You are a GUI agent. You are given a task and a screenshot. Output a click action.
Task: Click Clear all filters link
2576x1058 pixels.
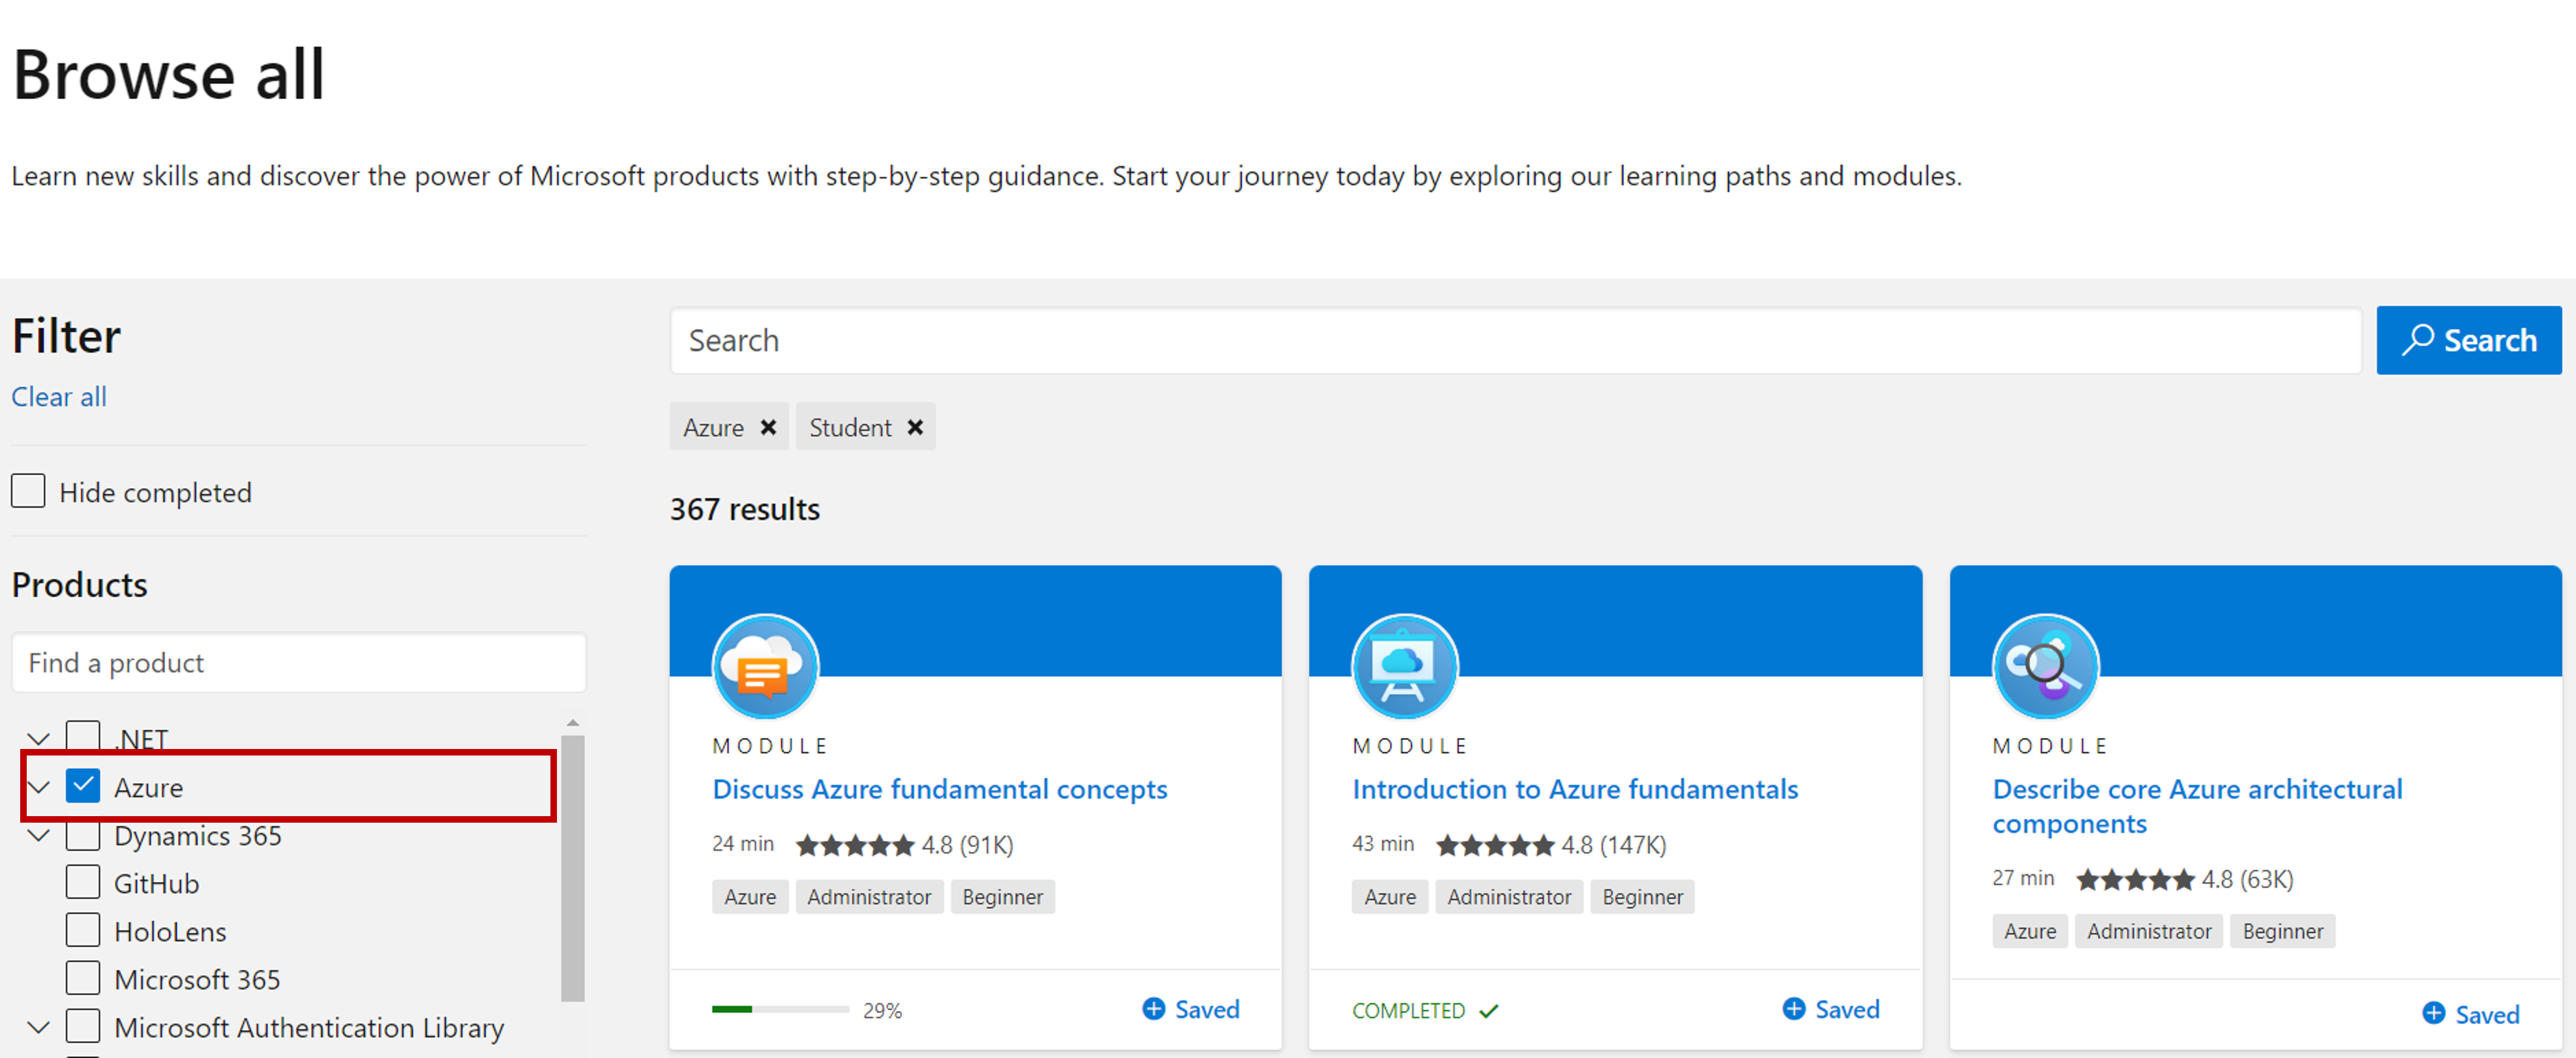pyautogui.click(x=59, y=397)
